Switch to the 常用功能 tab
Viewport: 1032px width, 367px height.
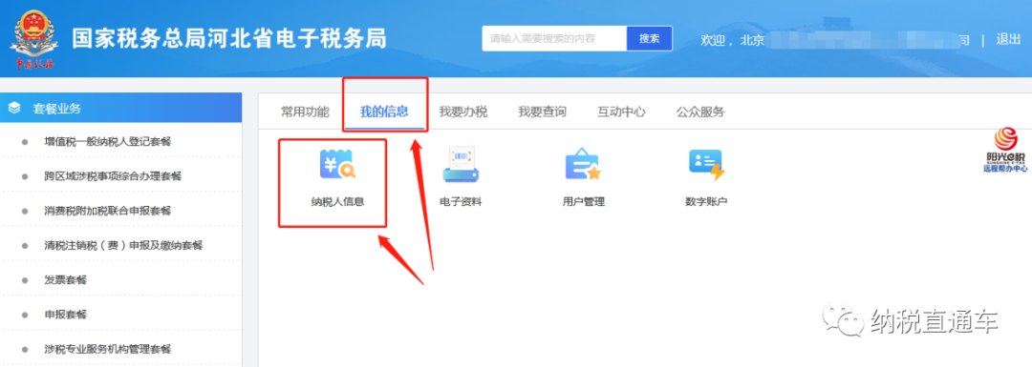305,112
